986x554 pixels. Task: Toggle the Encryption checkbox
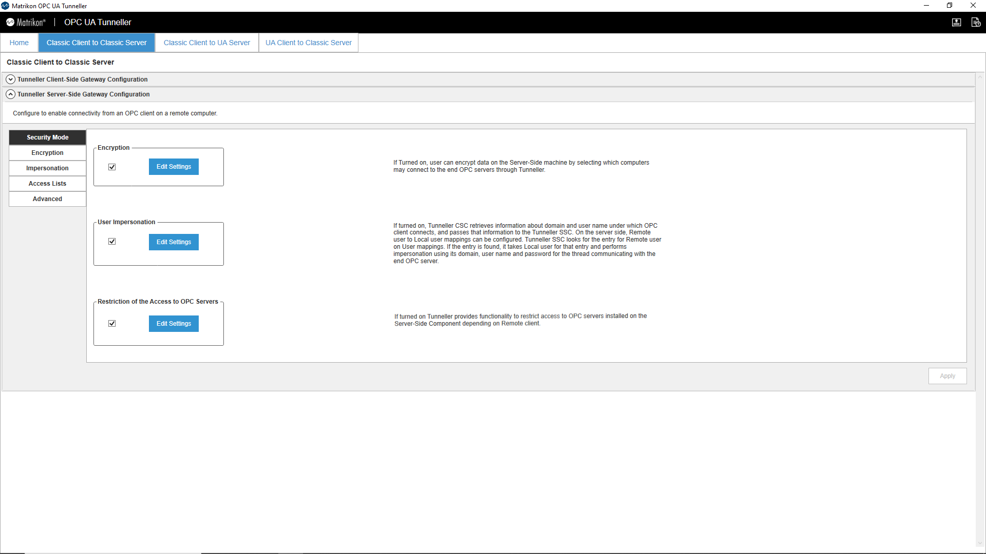(x=112, y=167)
